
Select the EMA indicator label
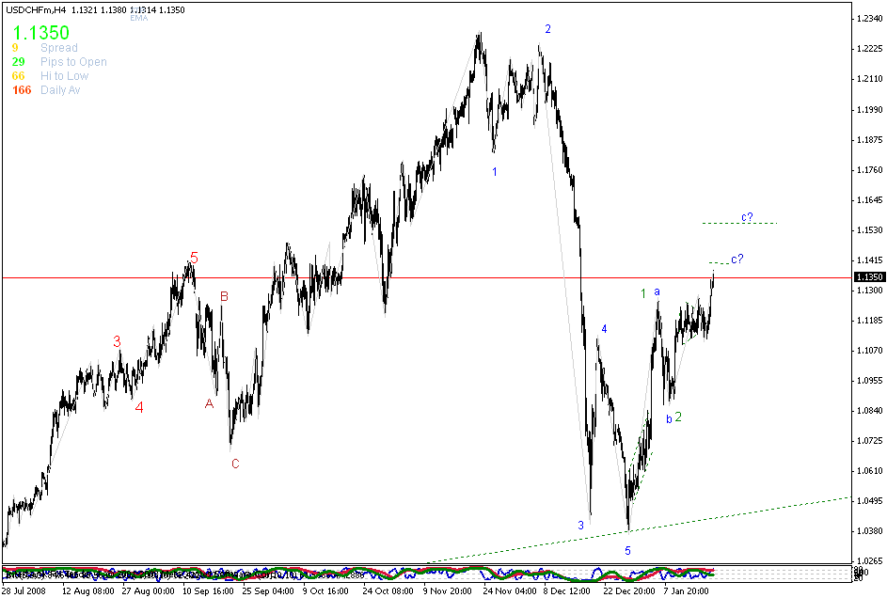137,18
